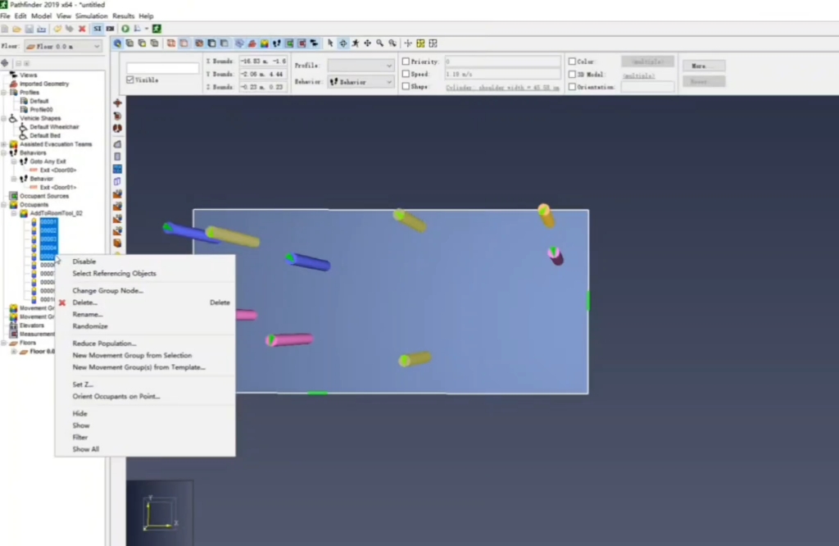The image size is (839, 546).
Task: Select the Goto Any Exit behavior
Action: (48, 162)
